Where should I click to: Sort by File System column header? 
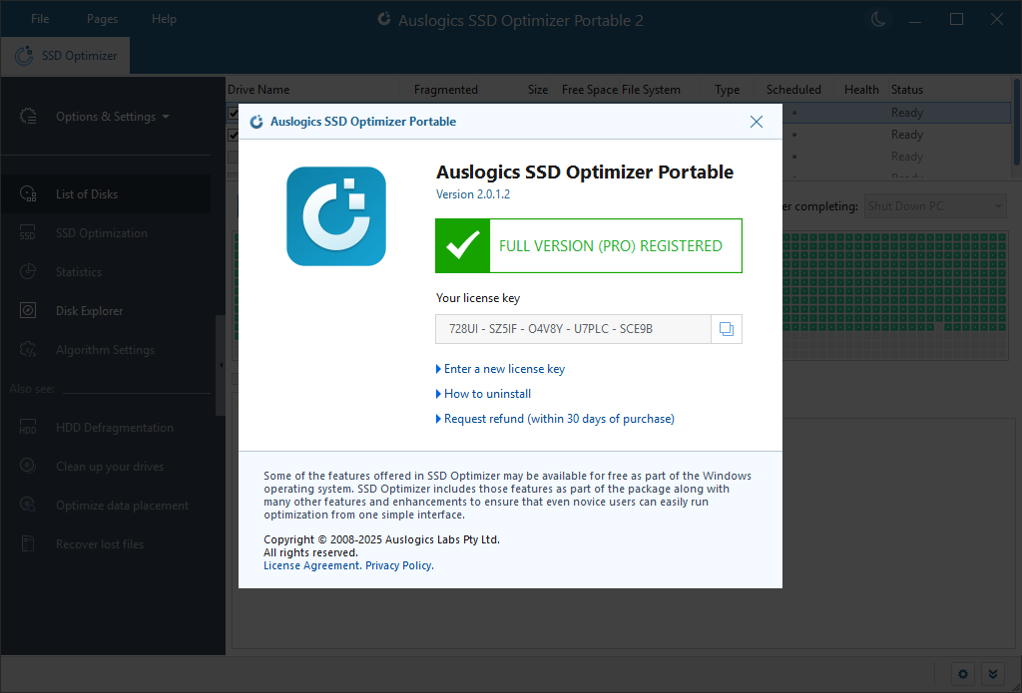click(651, 90)
